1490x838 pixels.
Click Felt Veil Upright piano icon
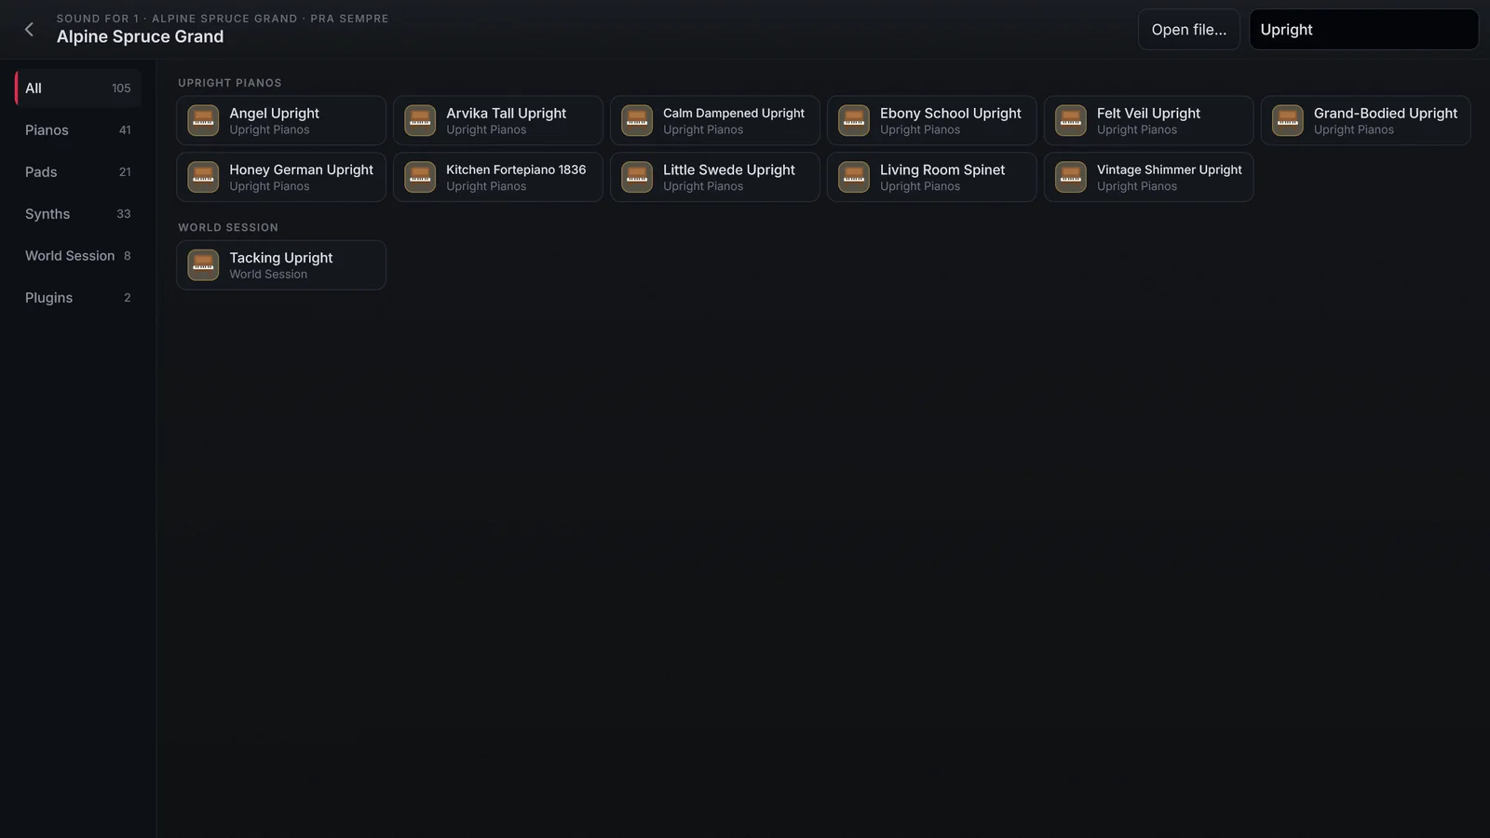[1071, 120]
